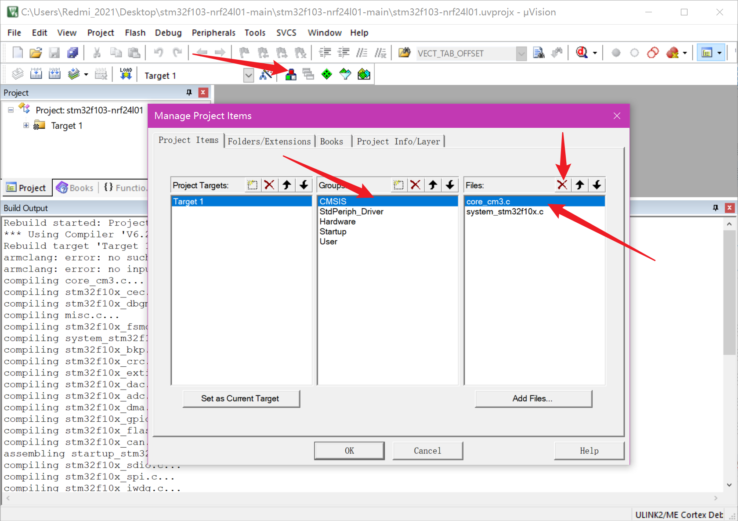Select Target 1 in Project Targets list
The image size is (738, 521).
point(241,202)
